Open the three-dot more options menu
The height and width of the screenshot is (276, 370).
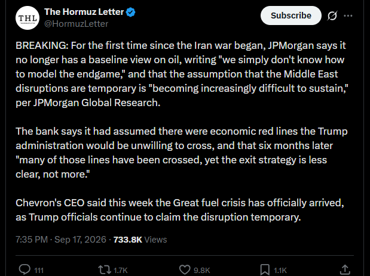point(348,15)
